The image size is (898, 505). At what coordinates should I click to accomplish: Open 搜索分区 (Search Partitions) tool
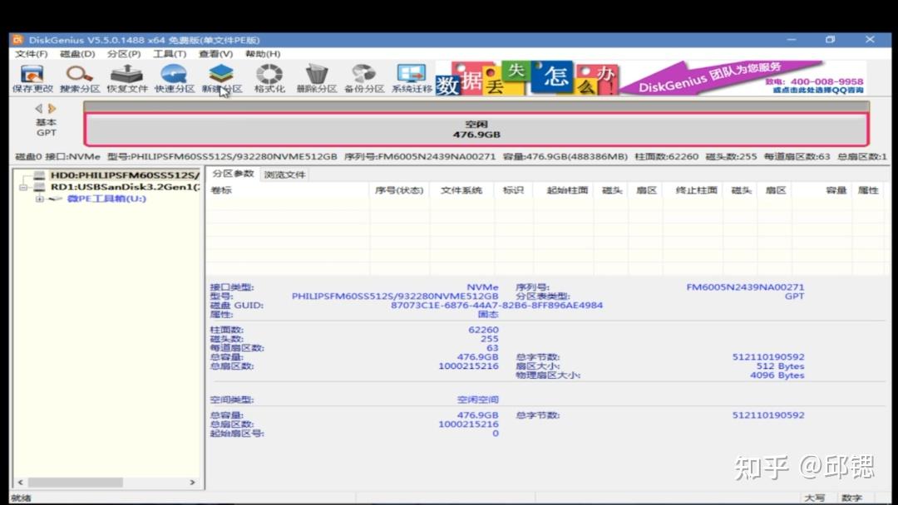[80, 78]
